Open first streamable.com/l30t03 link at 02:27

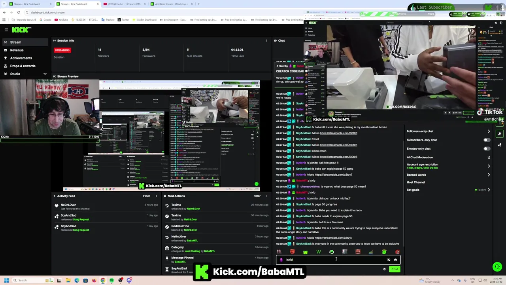pyautogui.click(x=338, y=133)
